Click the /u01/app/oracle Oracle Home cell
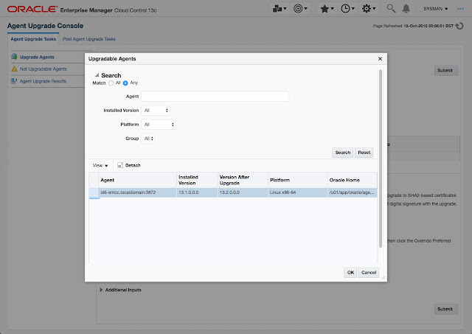472x334 pixels. [x=352, y=192]
